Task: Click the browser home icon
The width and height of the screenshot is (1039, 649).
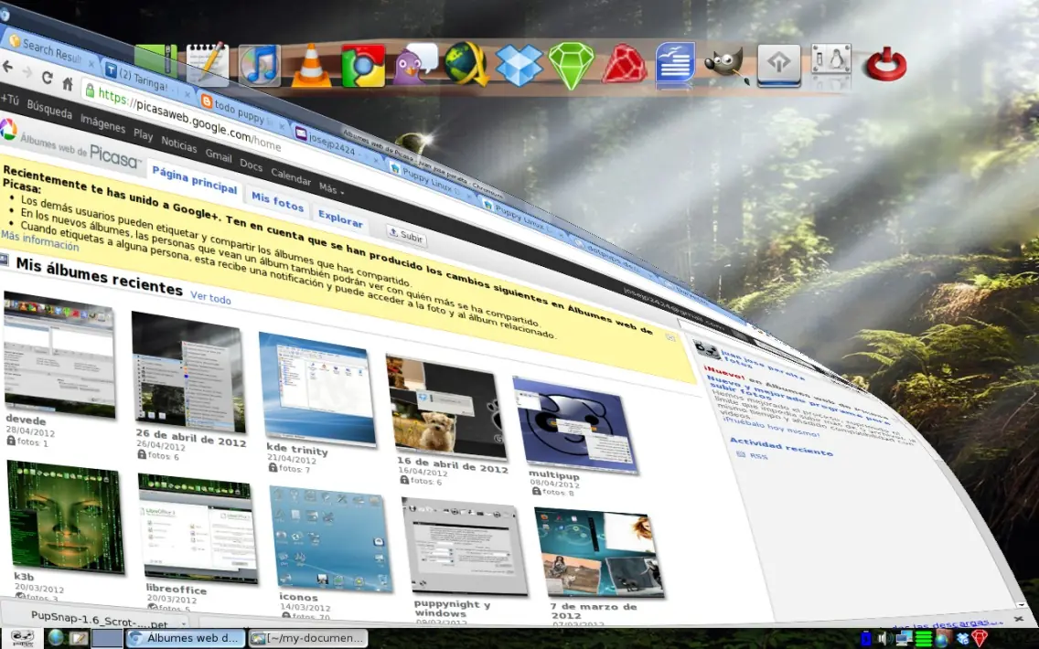Action: tap(67, 84)
